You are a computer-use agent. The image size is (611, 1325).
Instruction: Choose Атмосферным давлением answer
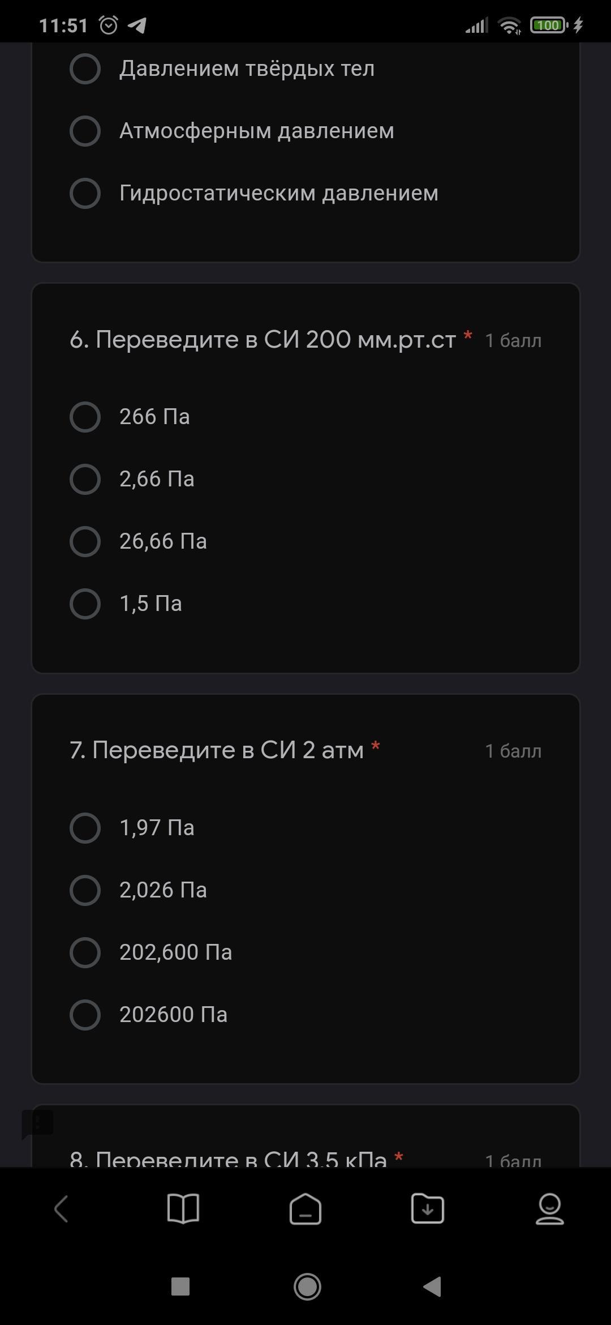[85, 131]
